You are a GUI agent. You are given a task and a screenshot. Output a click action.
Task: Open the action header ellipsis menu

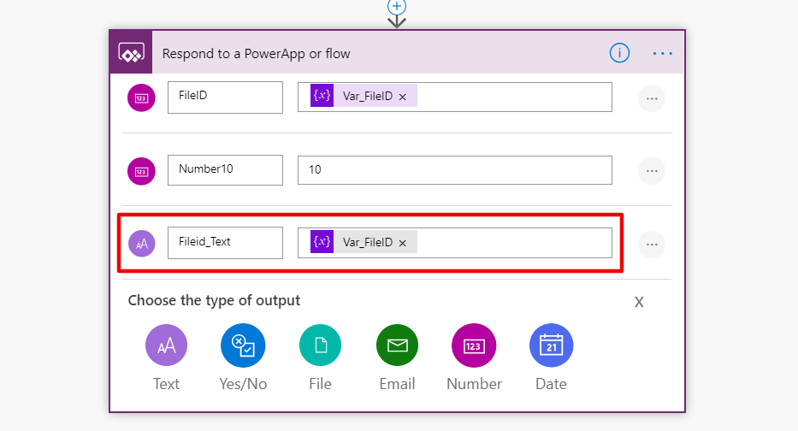point(663,53)
